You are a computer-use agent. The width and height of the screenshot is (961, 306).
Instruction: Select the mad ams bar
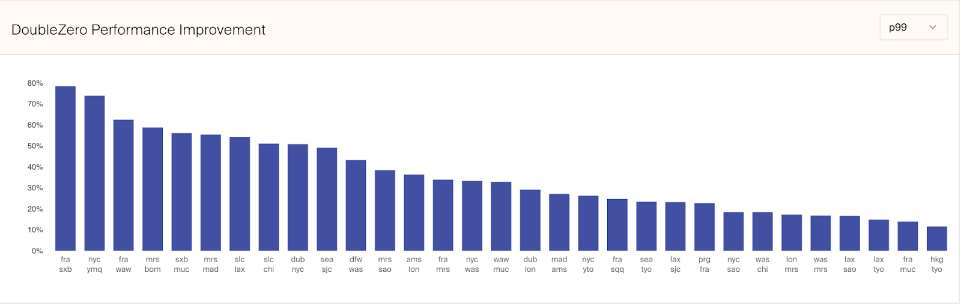point(559,222)
